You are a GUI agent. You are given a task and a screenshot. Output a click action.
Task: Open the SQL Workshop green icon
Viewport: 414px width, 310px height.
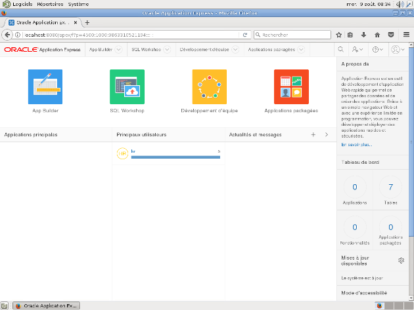pyautogui.click(x=127, y=87)
